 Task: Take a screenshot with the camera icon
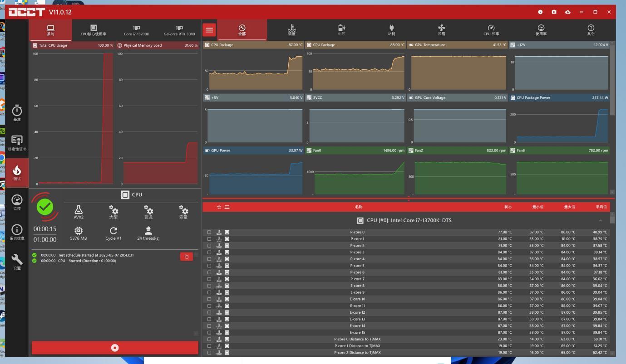(554, 12)
